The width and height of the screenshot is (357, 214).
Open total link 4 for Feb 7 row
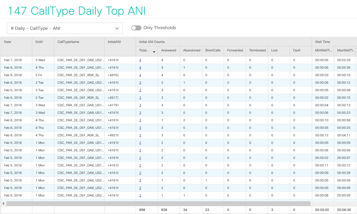tap(140, 60)
